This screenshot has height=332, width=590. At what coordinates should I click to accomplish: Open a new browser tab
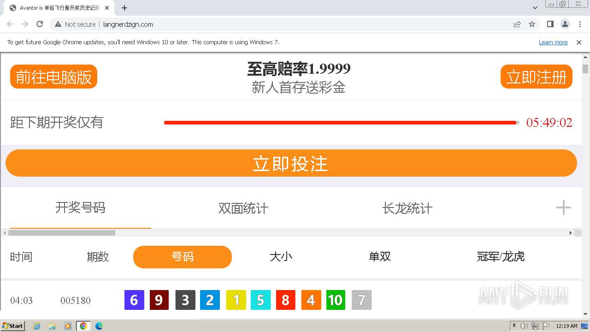pyautogui.click(x=124, y=8)
